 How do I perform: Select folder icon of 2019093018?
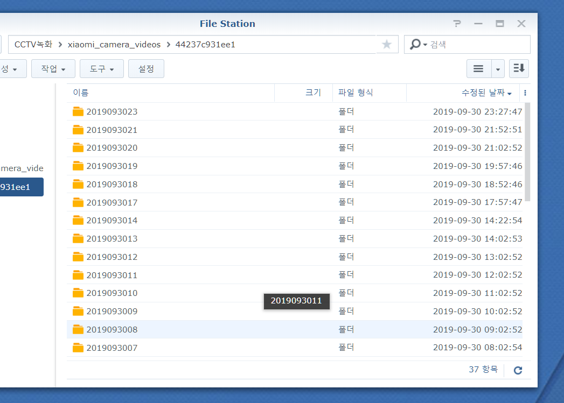click(x=78, y=184)
